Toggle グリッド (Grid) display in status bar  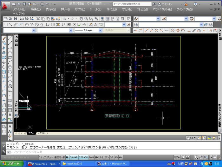point(50,157)
